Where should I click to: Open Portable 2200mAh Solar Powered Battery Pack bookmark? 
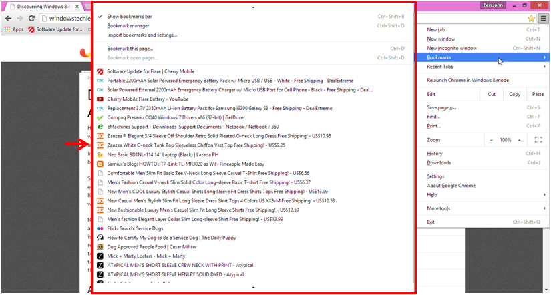(x=253, y=80)
